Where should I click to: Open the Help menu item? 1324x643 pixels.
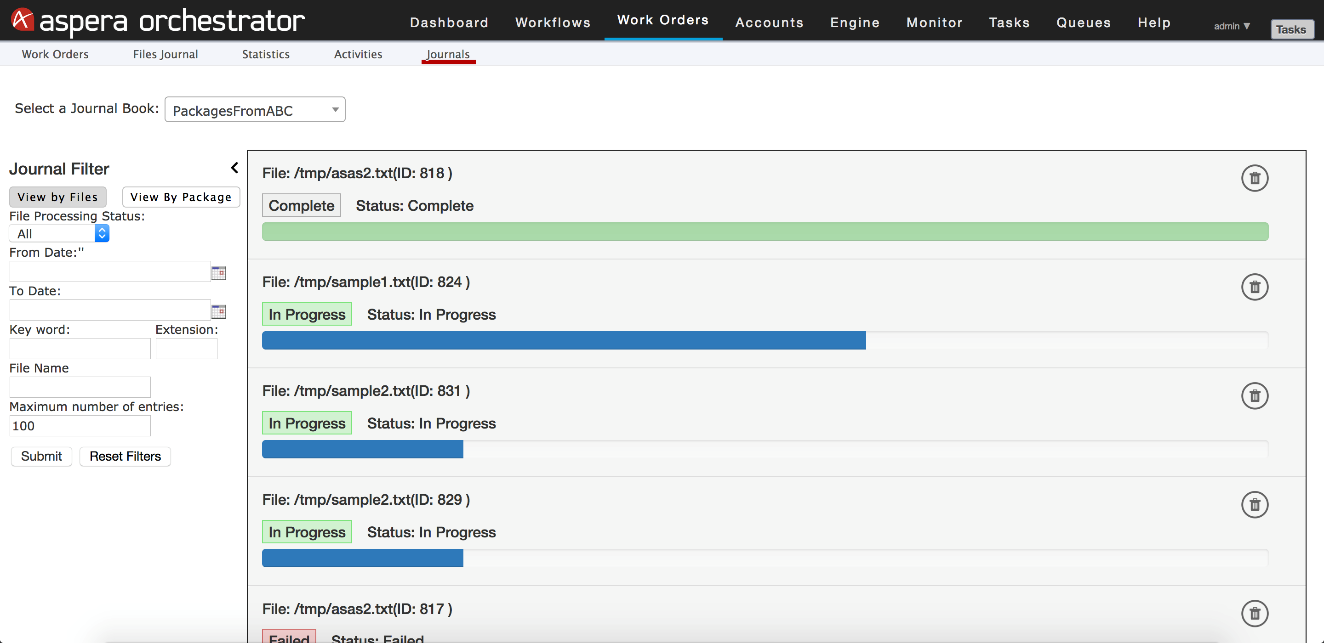[1154, 23]
